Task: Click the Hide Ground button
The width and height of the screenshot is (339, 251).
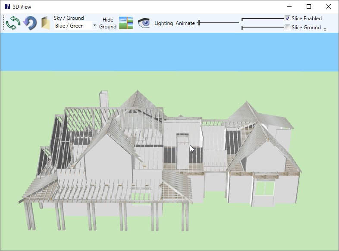Action: point(108,23)
